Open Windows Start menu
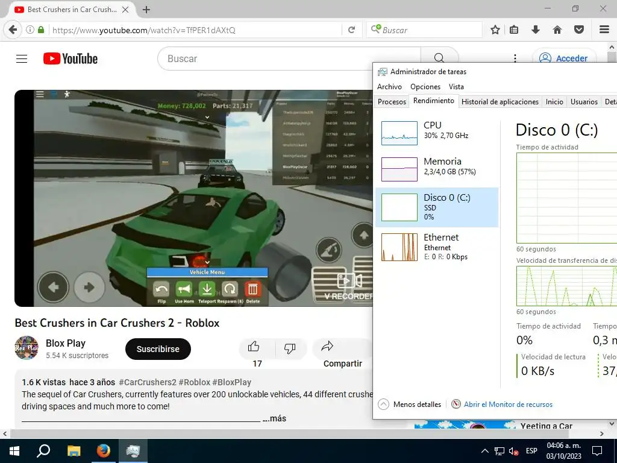Viewport: 617px width, 463px height. pyautogui.click(x=14, y=451)
